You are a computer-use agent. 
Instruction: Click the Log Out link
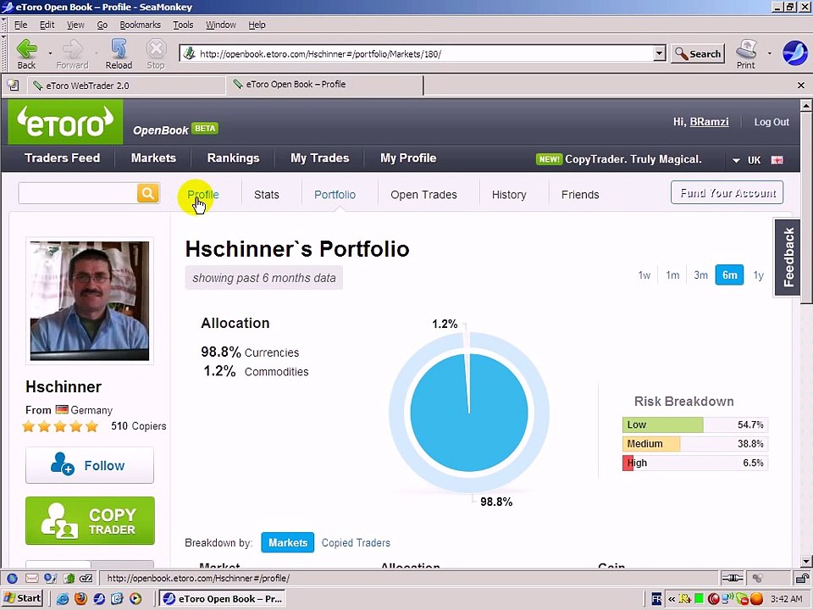[x=771, y=122]
